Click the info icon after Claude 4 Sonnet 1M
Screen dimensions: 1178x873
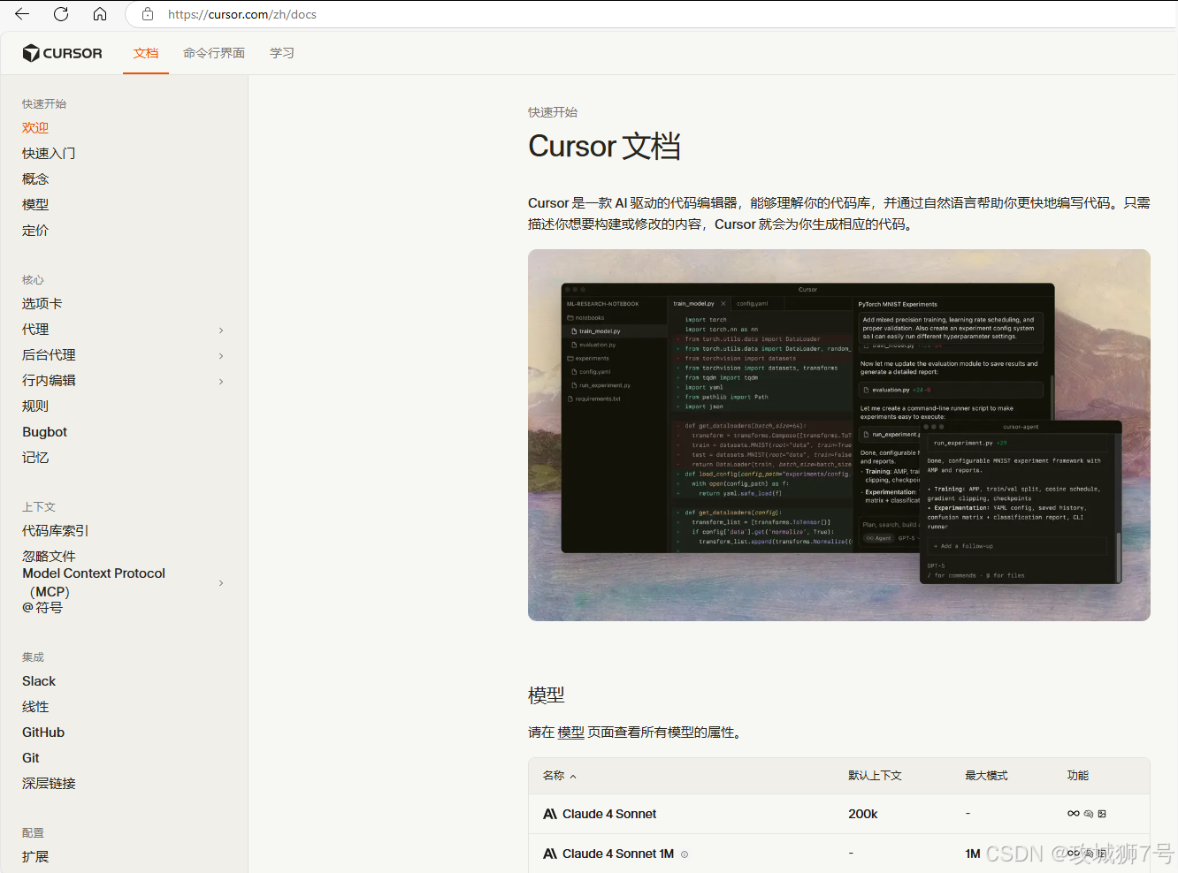point(685,854)
